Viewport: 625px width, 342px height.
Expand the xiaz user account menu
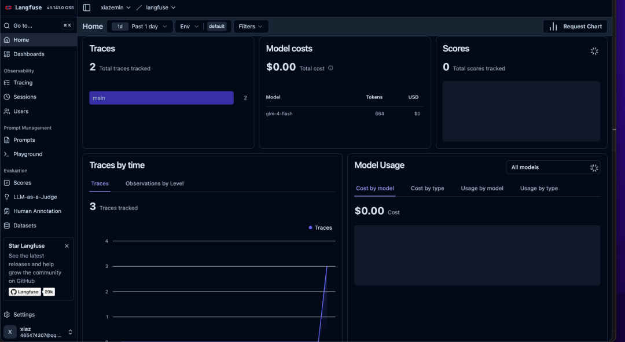click(39, 332)
